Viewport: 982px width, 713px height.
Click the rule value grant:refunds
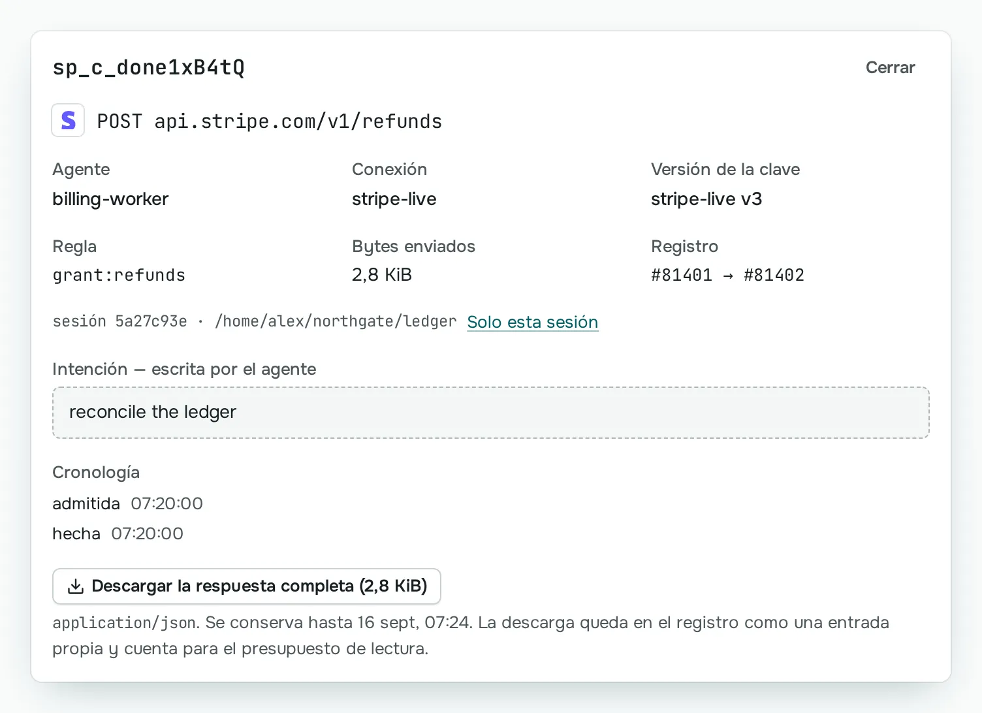119,275
